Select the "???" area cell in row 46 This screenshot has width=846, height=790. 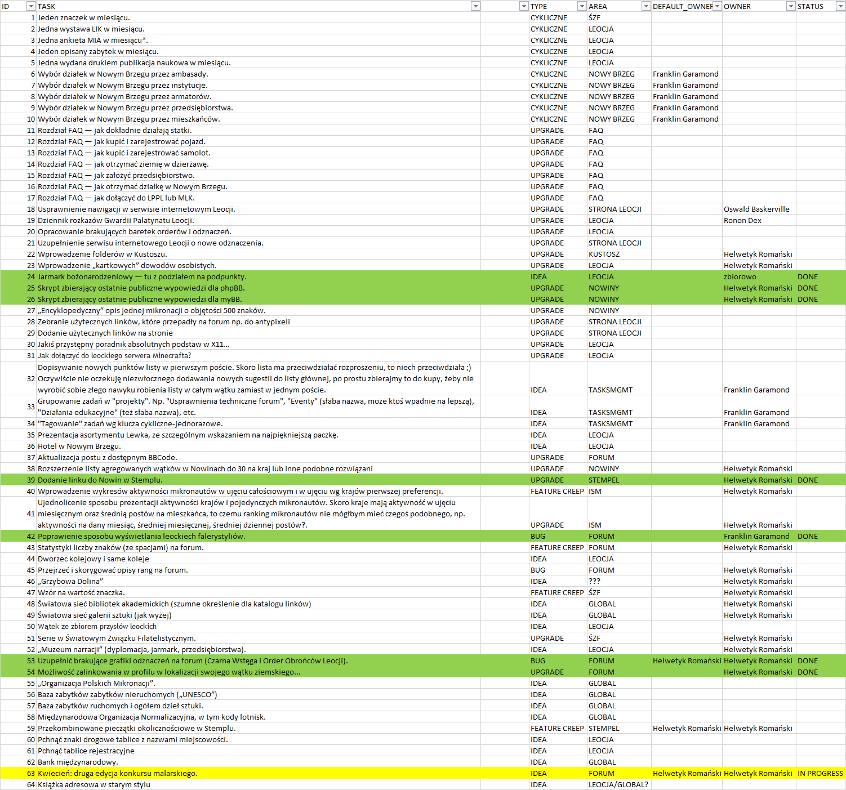[x=595, y=581]
